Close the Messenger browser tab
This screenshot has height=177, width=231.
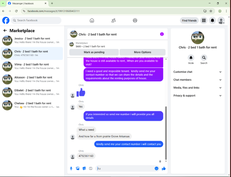pos(45,3)
